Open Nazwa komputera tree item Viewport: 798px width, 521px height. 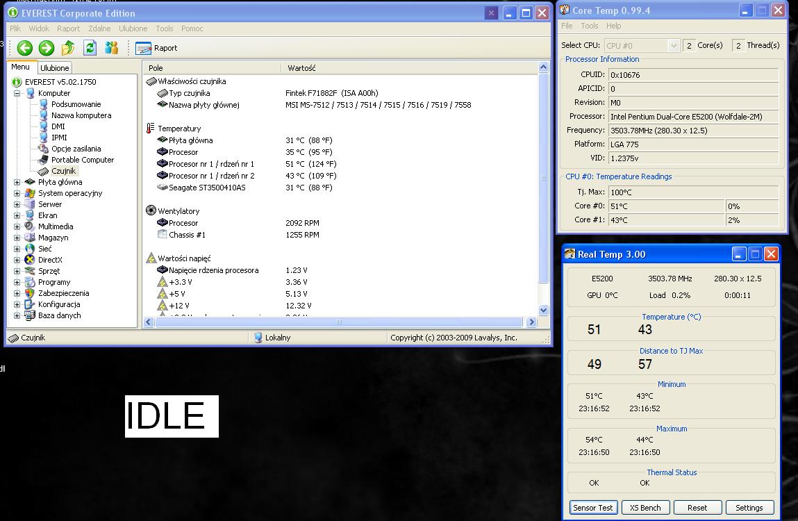tap(81, 115)
